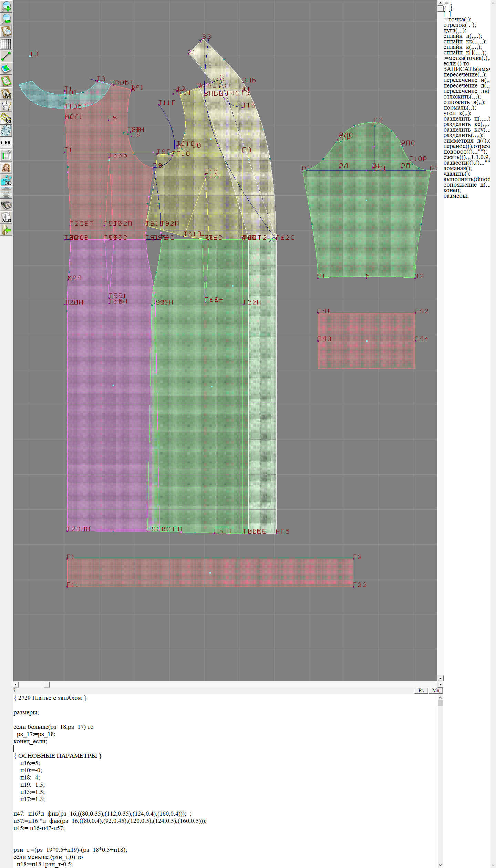The image size is (496, 868).
Task: Click the zoom out magnifier icon
Action: (6, 19)
